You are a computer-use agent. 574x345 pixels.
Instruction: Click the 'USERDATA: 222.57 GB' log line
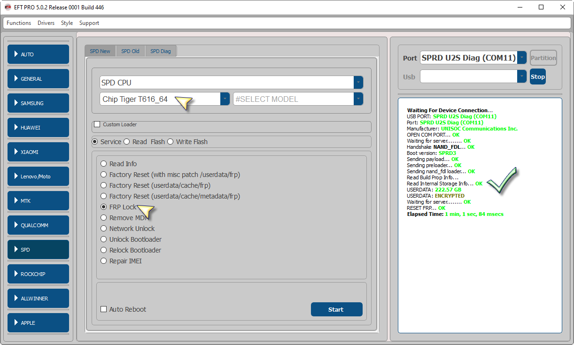coord(434,190)
